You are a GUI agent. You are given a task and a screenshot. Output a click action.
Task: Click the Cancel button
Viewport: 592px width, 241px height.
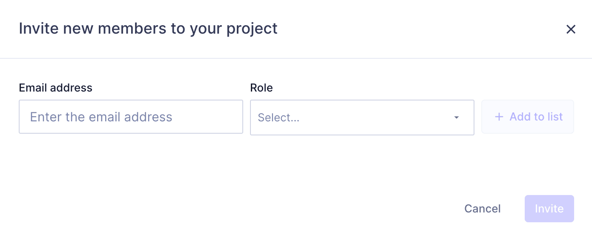pyautogui.click(x=482, y=209)
